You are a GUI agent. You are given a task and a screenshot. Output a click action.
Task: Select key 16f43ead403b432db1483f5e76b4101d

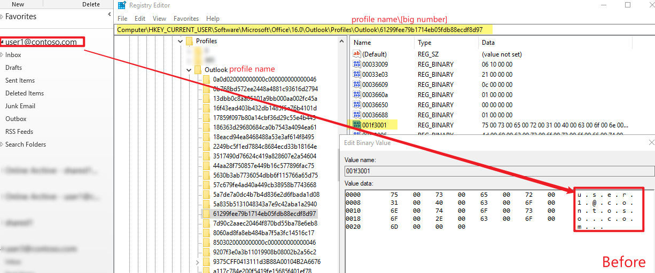point(265,108)
